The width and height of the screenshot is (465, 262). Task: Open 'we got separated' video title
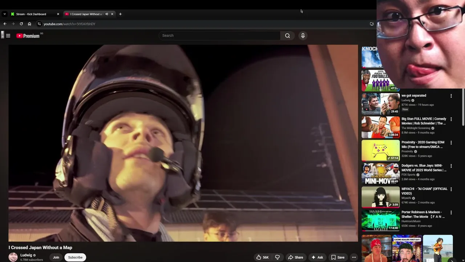pyautogui.click(x=414, y=96)
